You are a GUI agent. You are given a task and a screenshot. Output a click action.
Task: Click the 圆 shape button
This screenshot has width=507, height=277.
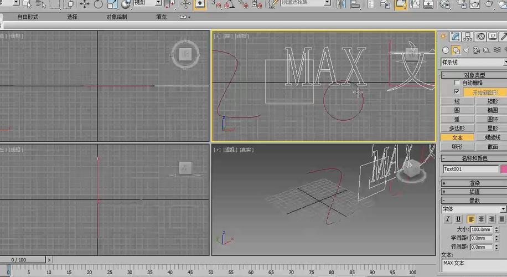(x=457, y=110)
